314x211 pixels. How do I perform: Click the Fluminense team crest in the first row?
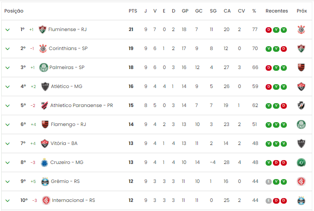(42, 29)
